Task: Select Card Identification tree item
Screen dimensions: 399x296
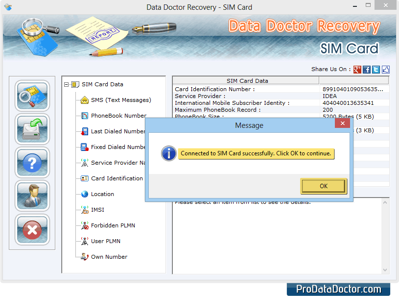Action: [117, 178]
